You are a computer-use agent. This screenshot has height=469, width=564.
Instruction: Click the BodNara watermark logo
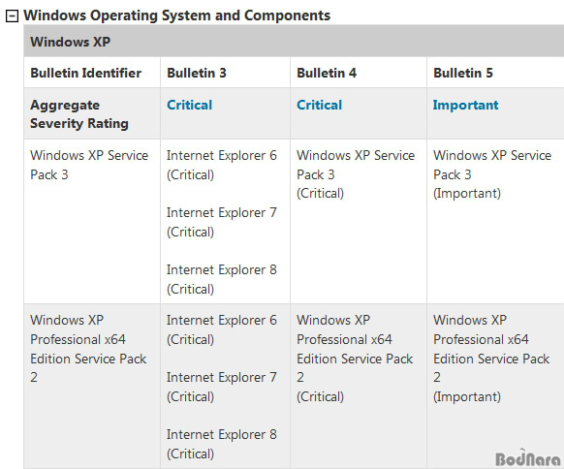tap(528, 458)
